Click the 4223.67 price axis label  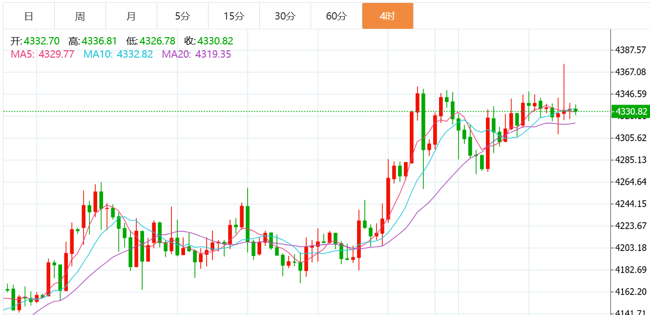tap(630, 226)
